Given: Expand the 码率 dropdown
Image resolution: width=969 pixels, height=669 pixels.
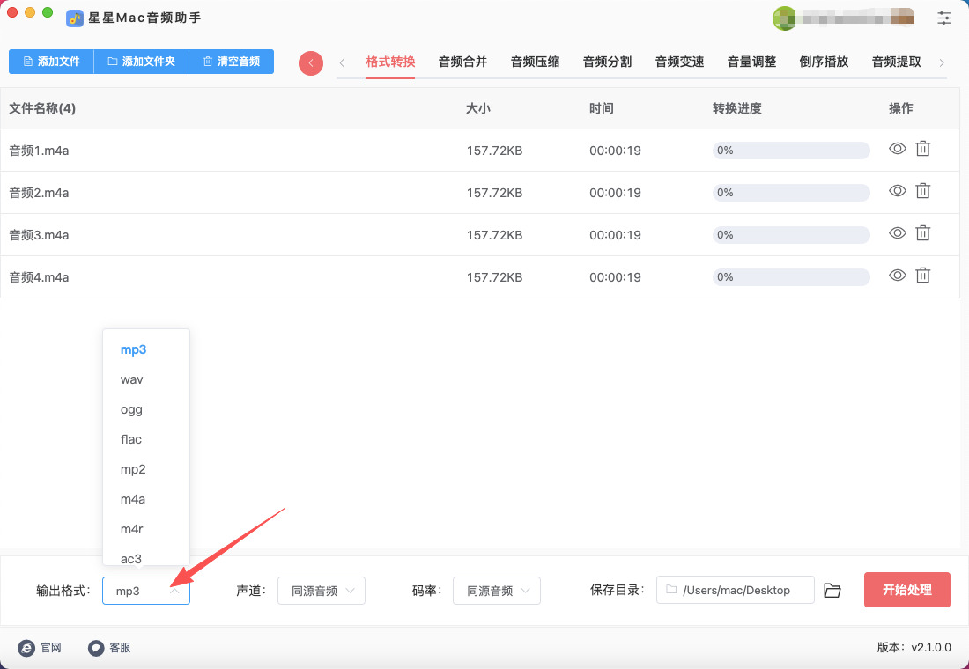Looking at the screenshot, I should [x=497, y=591].
